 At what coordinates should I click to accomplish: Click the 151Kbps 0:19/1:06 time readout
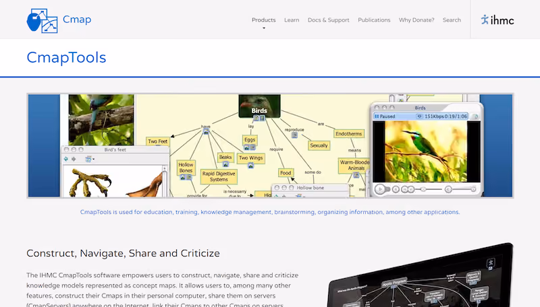446,116
